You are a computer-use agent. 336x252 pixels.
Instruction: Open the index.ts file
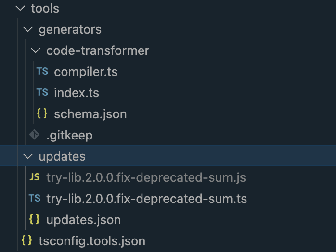click(77, 93)
